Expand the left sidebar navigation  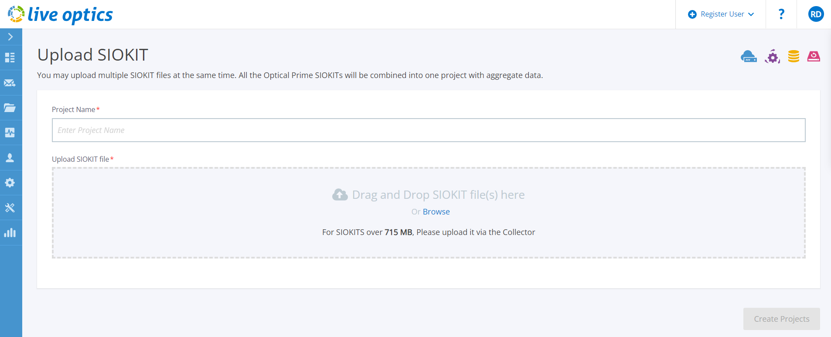(10, 37)
